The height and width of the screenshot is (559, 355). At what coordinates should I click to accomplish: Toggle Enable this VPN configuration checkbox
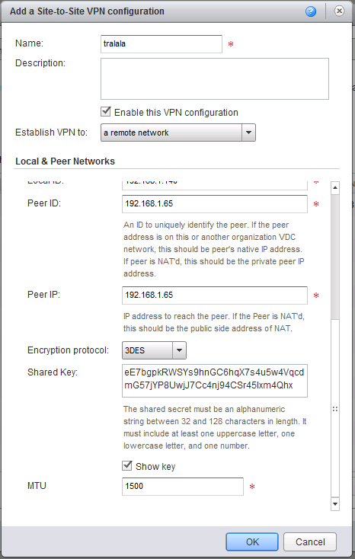[106, 112]
